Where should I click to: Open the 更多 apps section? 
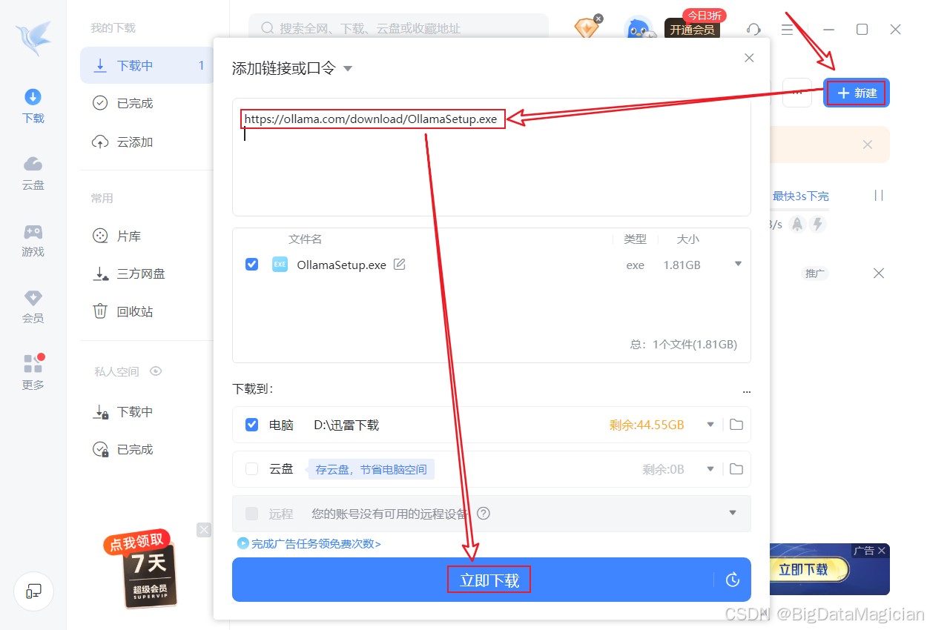pos(33,373)
